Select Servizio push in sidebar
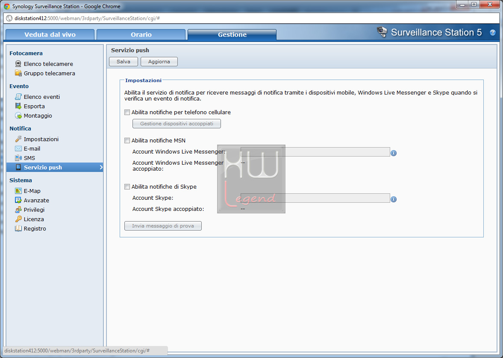The image size is (503, 358). pos(55,167)
